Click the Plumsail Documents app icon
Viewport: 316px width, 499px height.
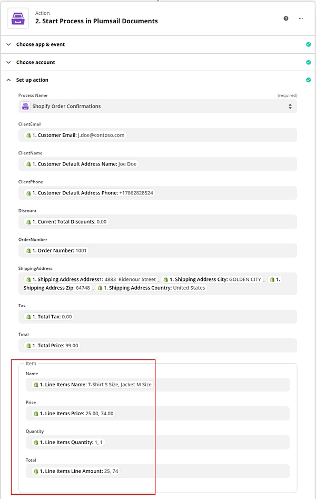[x=18, y=18]
